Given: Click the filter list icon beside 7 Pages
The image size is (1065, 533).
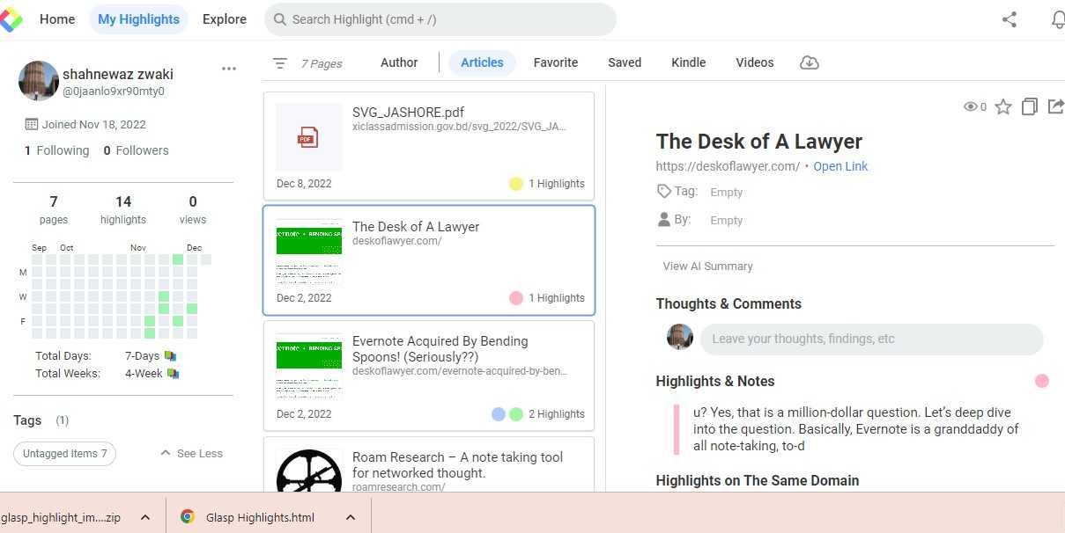Looking at the screenshot, I should 280,63.
